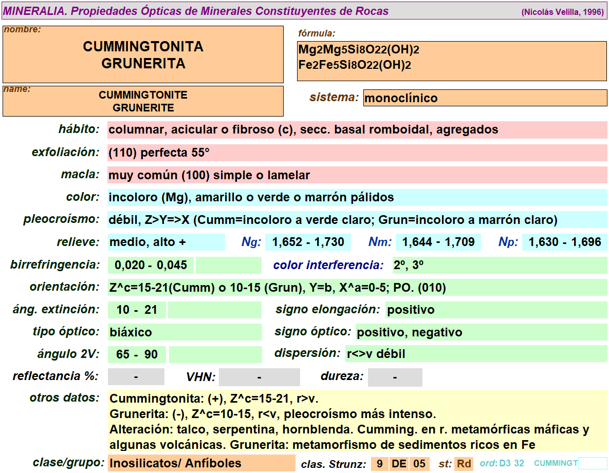
Task: Click the macla field value
Action: (x=357, y=175)
